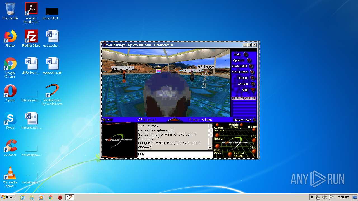Click shiage's chat message about ground zero

(x=170, y=145)
